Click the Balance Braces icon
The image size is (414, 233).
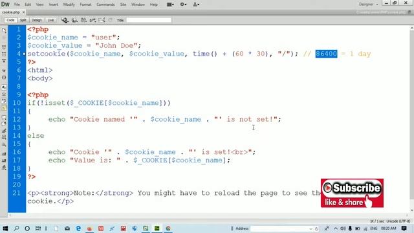(4, 78)
